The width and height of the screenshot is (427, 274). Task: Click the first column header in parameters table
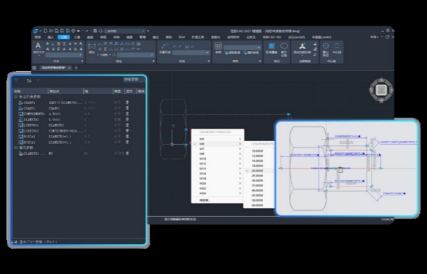30,91
